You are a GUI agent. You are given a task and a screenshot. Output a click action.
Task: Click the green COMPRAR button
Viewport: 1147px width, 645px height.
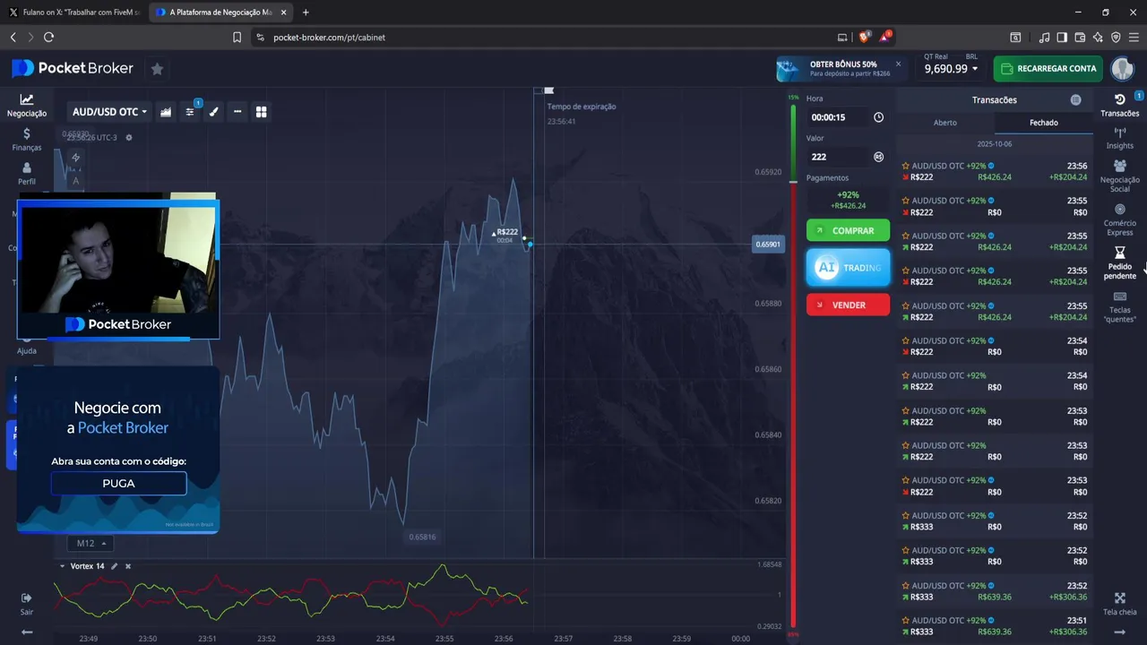[848, 231]
